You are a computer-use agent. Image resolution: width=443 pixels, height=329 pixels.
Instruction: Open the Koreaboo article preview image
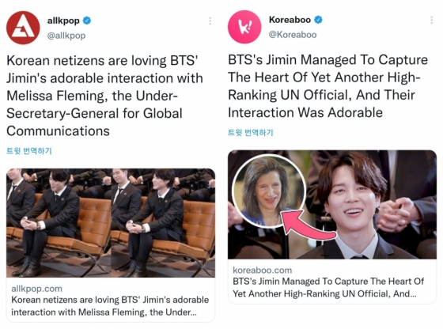click(x=332, y=205)
